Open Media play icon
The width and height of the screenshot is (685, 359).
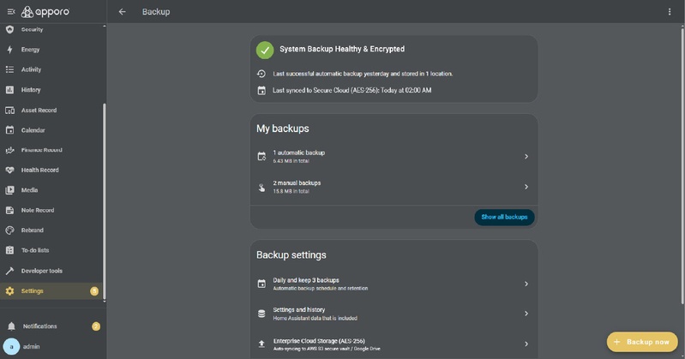(x=9, y=190)
